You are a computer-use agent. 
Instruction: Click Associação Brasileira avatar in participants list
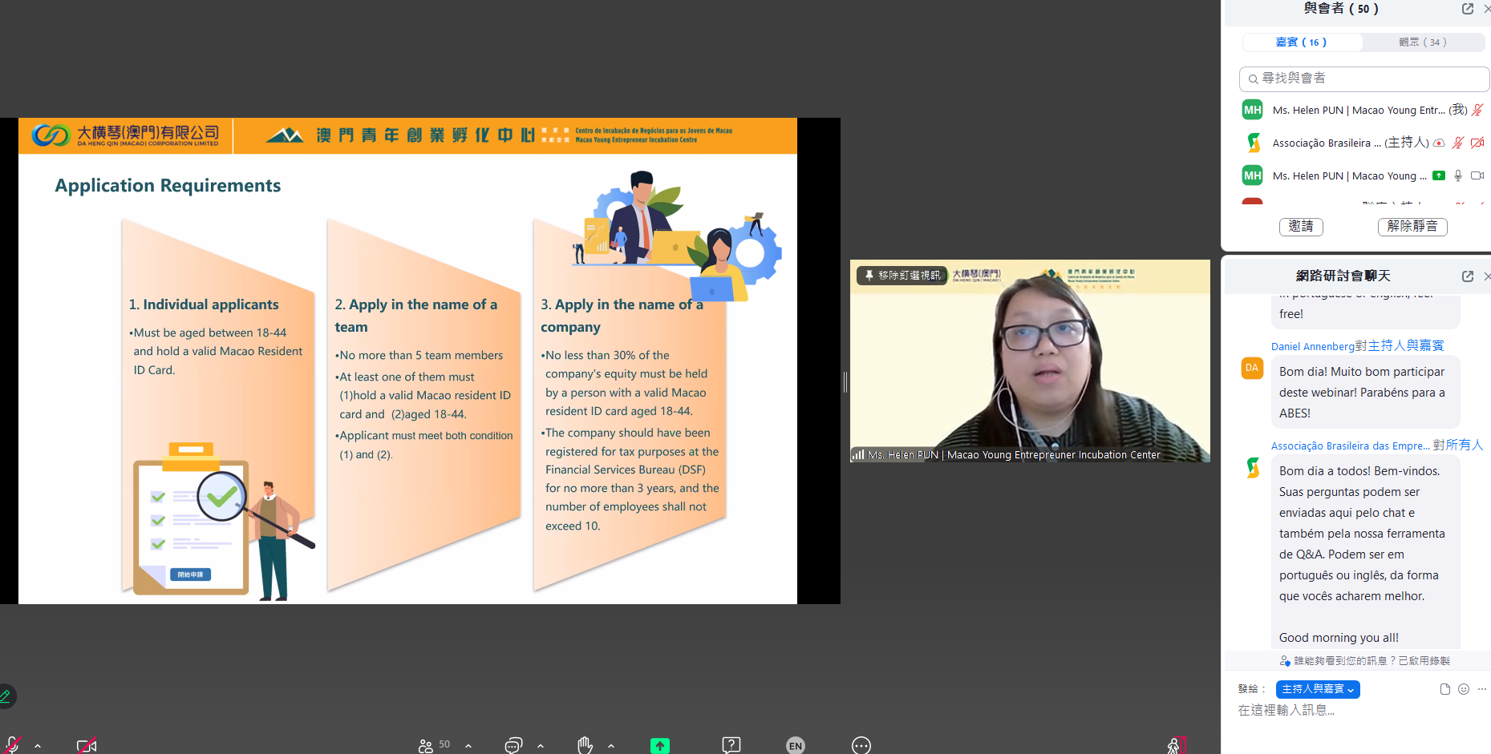pos(1253,143)
